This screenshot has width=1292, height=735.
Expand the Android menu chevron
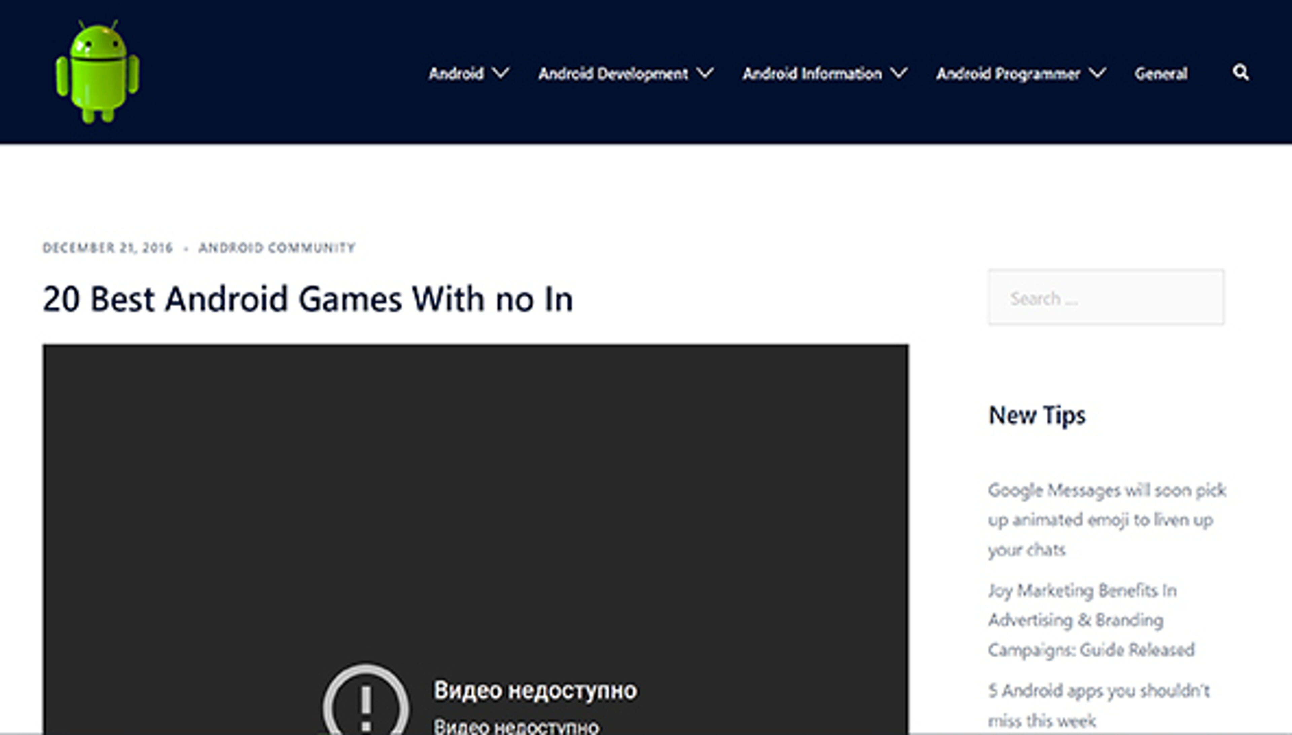[x=501, y=73]
